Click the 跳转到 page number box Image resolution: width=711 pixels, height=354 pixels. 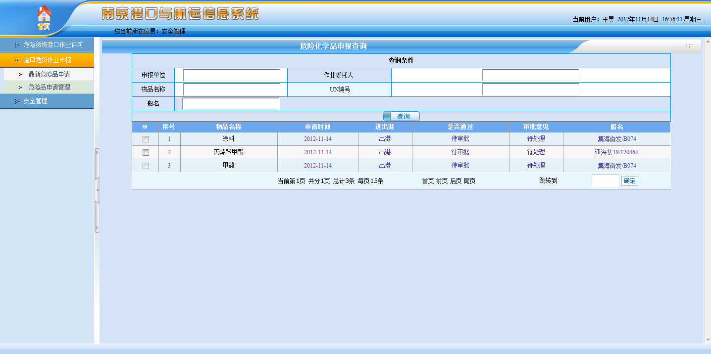(605, 181)
